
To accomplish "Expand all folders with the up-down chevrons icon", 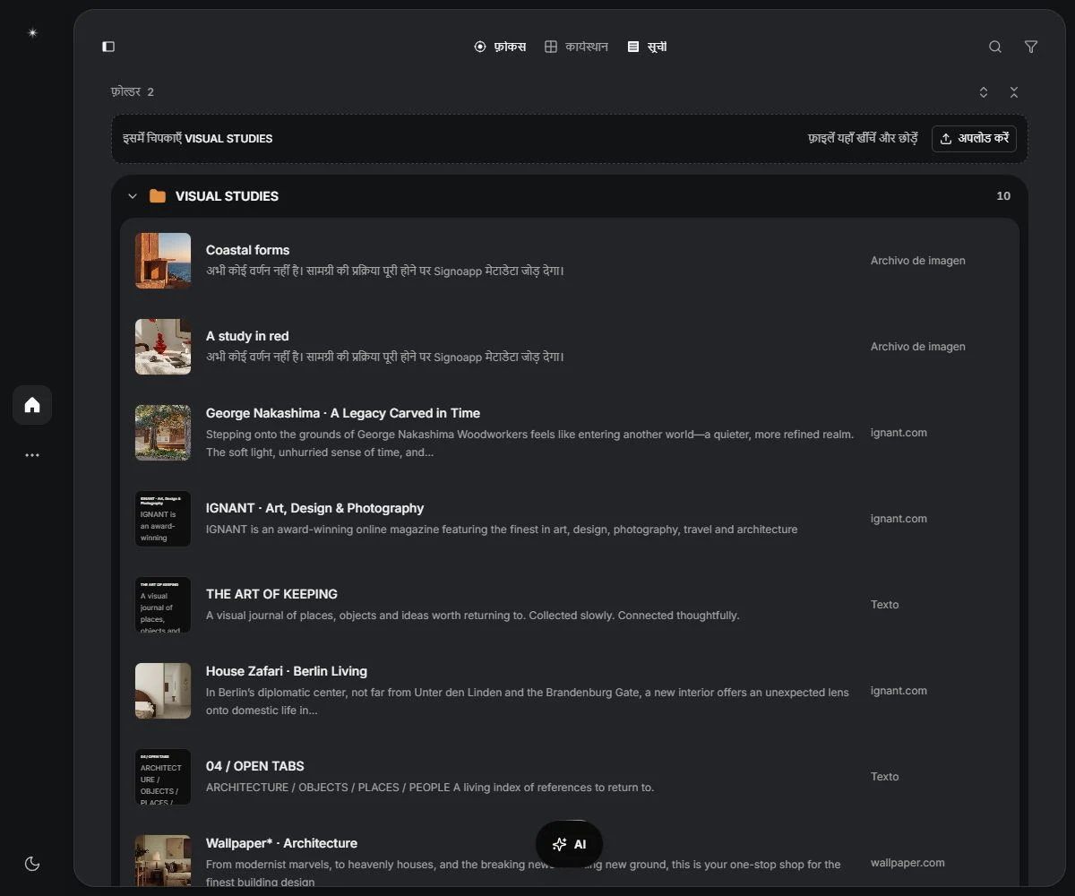I will pos(984,92).
